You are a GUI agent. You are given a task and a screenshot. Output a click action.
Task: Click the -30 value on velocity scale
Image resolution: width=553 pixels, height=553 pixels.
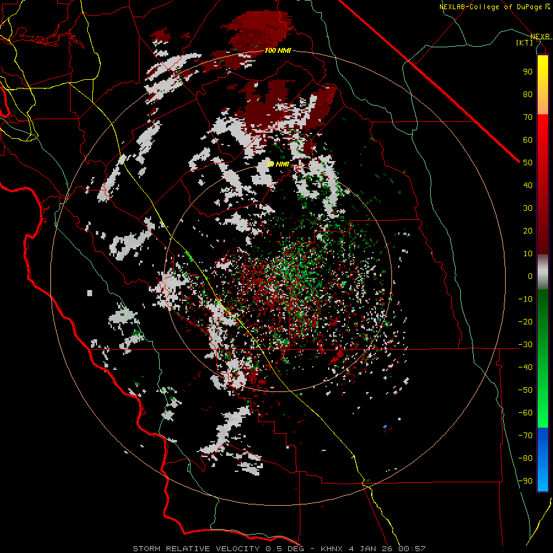pyautogui.click(x=525, y=345)
